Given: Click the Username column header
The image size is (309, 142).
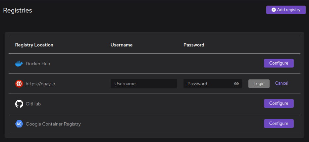Looking at the screenshot, I should tap(122, 45).
